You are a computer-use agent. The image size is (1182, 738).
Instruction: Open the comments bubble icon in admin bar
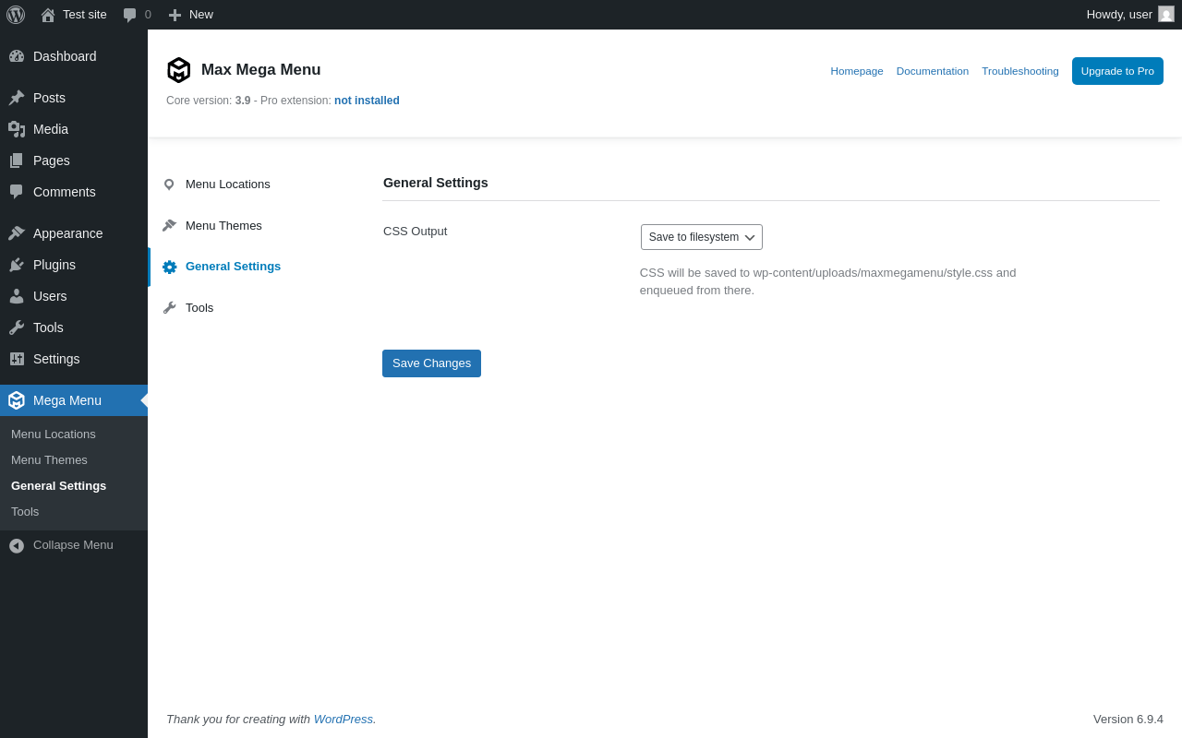[130, 15]
